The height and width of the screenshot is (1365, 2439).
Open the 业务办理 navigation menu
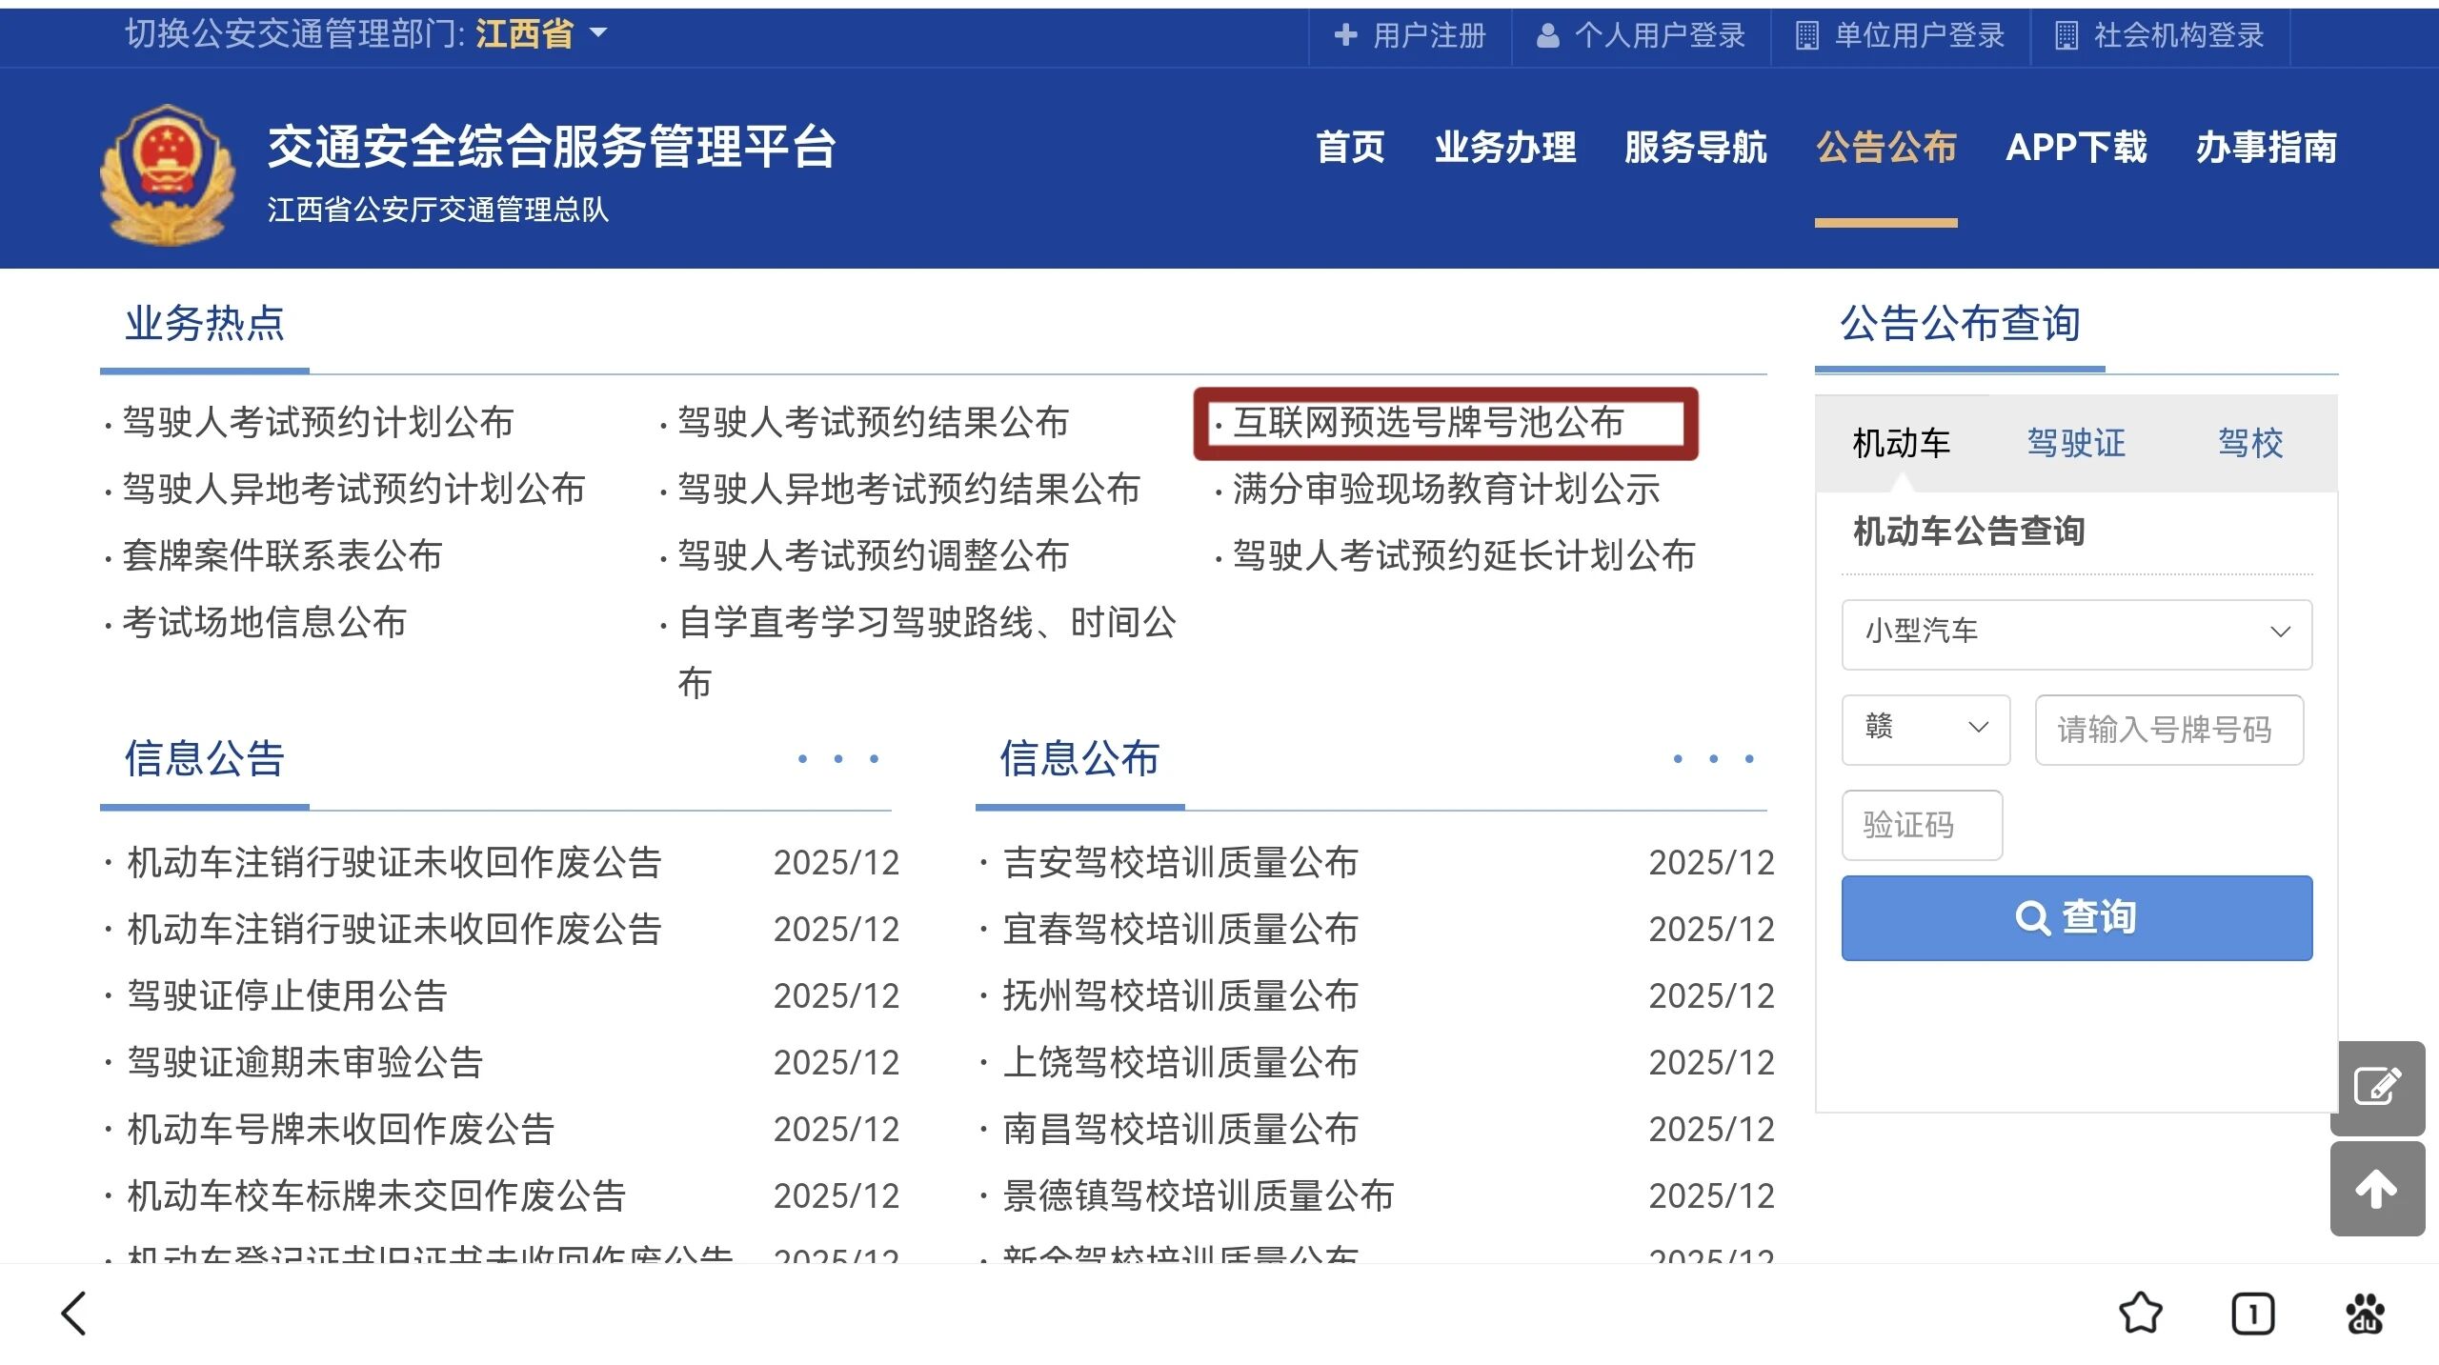point(1505,148)
